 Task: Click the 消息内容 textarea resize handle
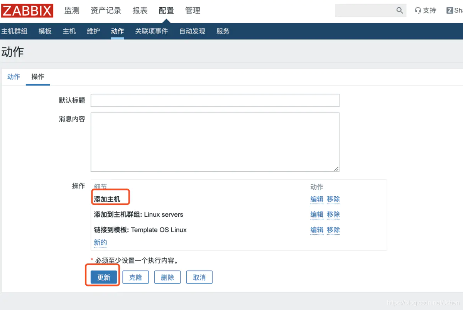coord(336,169)
